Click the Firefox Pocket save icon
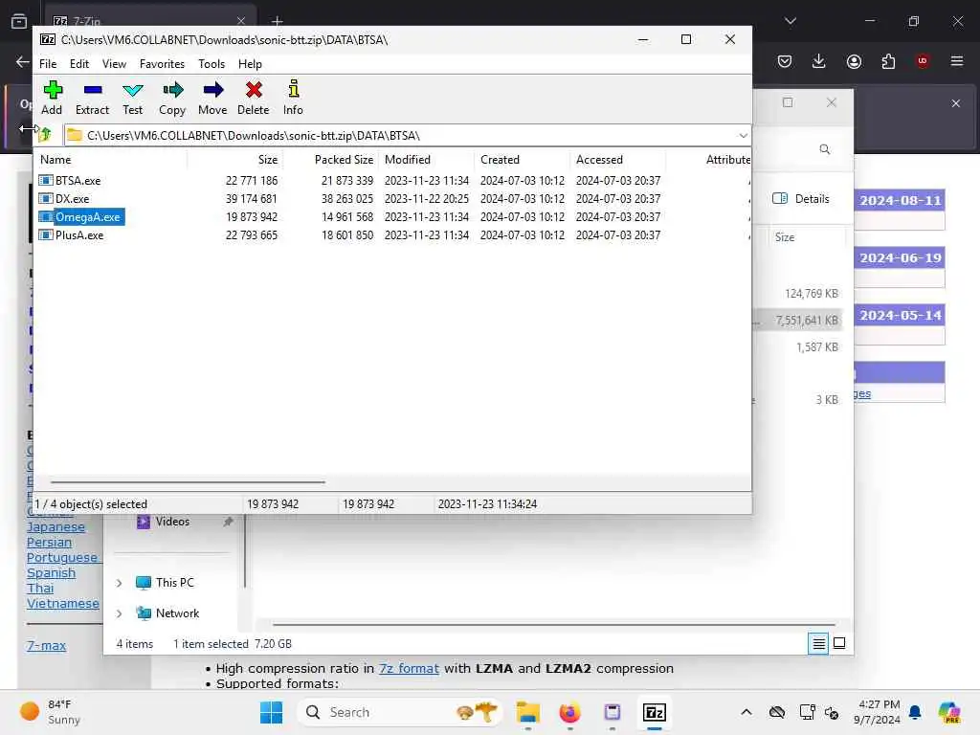The image size is (980, 735). pos(785,61)
